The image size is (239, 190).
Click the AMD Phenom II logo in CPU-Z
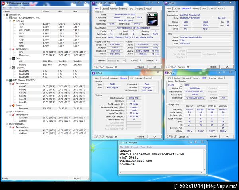152,19
